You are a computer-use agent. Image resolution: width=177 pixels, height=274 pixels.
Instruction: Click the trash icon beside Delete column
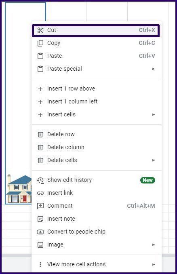40,148
